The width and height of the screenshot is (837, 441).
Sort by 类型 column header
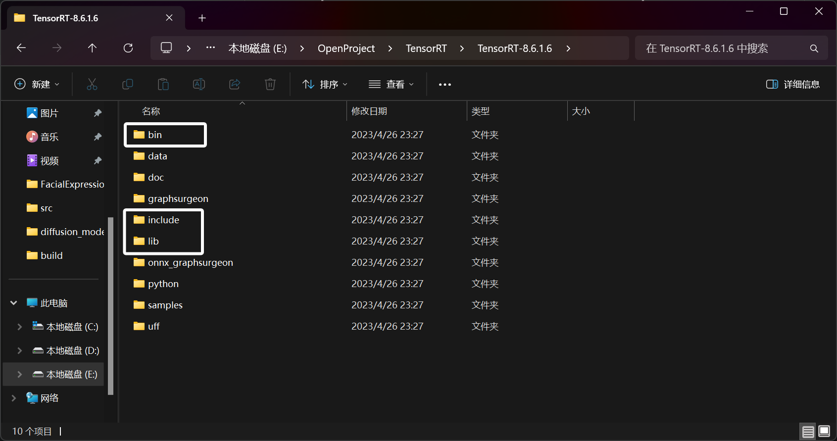point(481,111)
